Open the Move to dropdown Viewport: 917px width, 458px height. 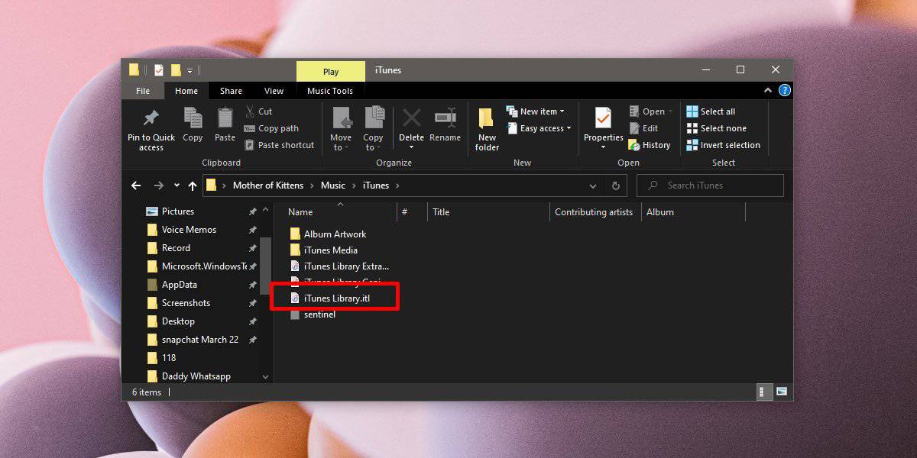click(341, 129)
